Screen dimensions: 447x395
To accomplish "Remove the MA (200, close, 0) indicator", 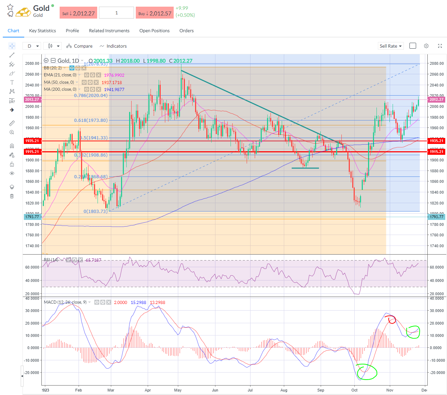I will click(99, 89).
